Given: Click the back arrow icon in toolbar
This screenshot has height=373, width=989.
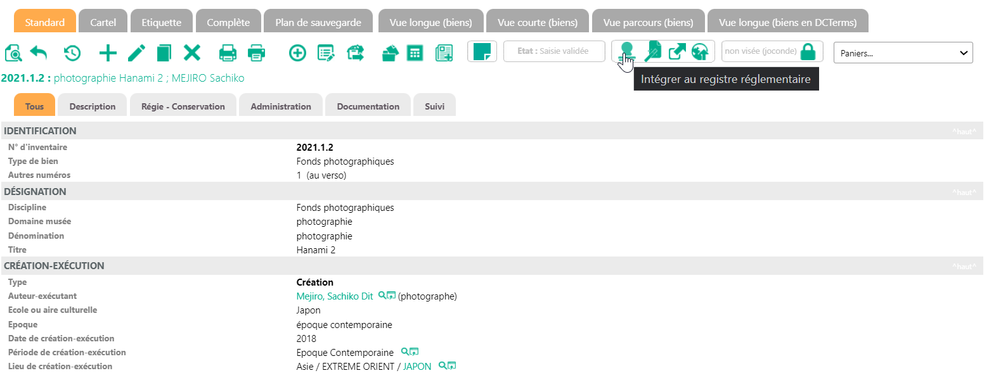Looking at the screenshot, I should pos(39,53).
